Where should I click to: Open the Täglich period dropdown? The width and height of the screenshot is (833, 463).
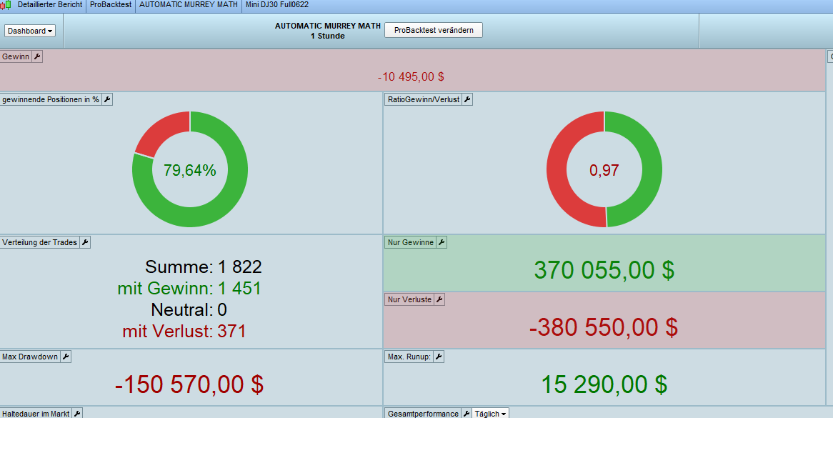click(x=490, y=414)
